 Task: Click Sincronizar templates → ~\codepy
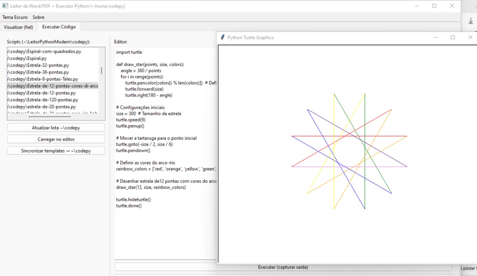tap(56, 151)
